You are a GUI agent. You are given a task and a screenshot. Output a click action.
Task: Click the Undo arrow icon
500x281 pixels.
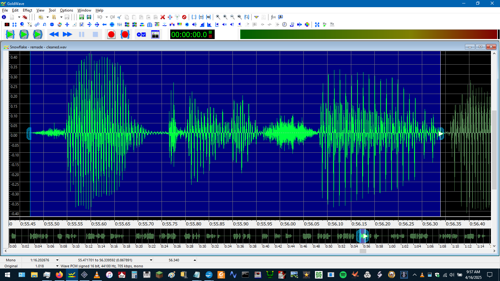point(100,17)
